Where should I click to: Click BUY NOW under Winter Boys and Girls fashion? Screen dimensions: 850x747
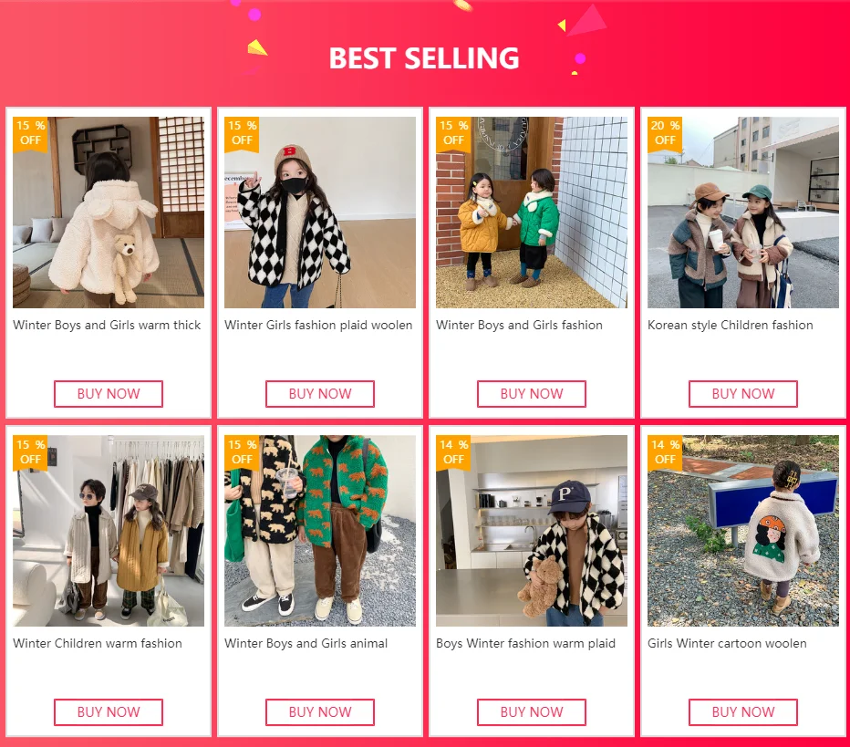click(x=531, y=393)
